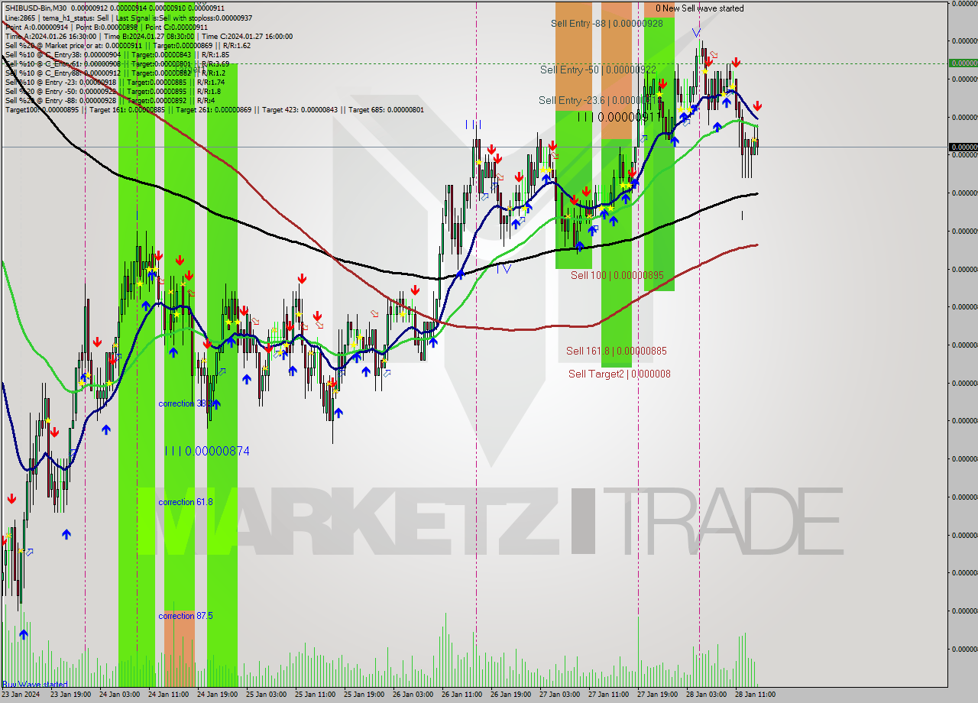
Task: Click the 'Sell Entry -50 | 0.00000922' label
Action: [x=598, y=70]
